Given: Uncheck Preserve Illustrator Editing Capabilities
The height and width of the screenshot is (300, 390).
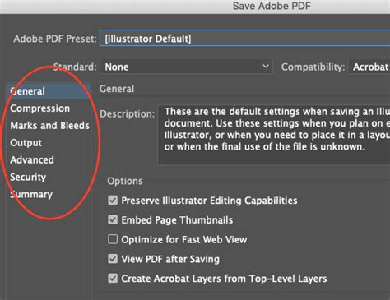Looking at the screenshot, I should point(113,201).
